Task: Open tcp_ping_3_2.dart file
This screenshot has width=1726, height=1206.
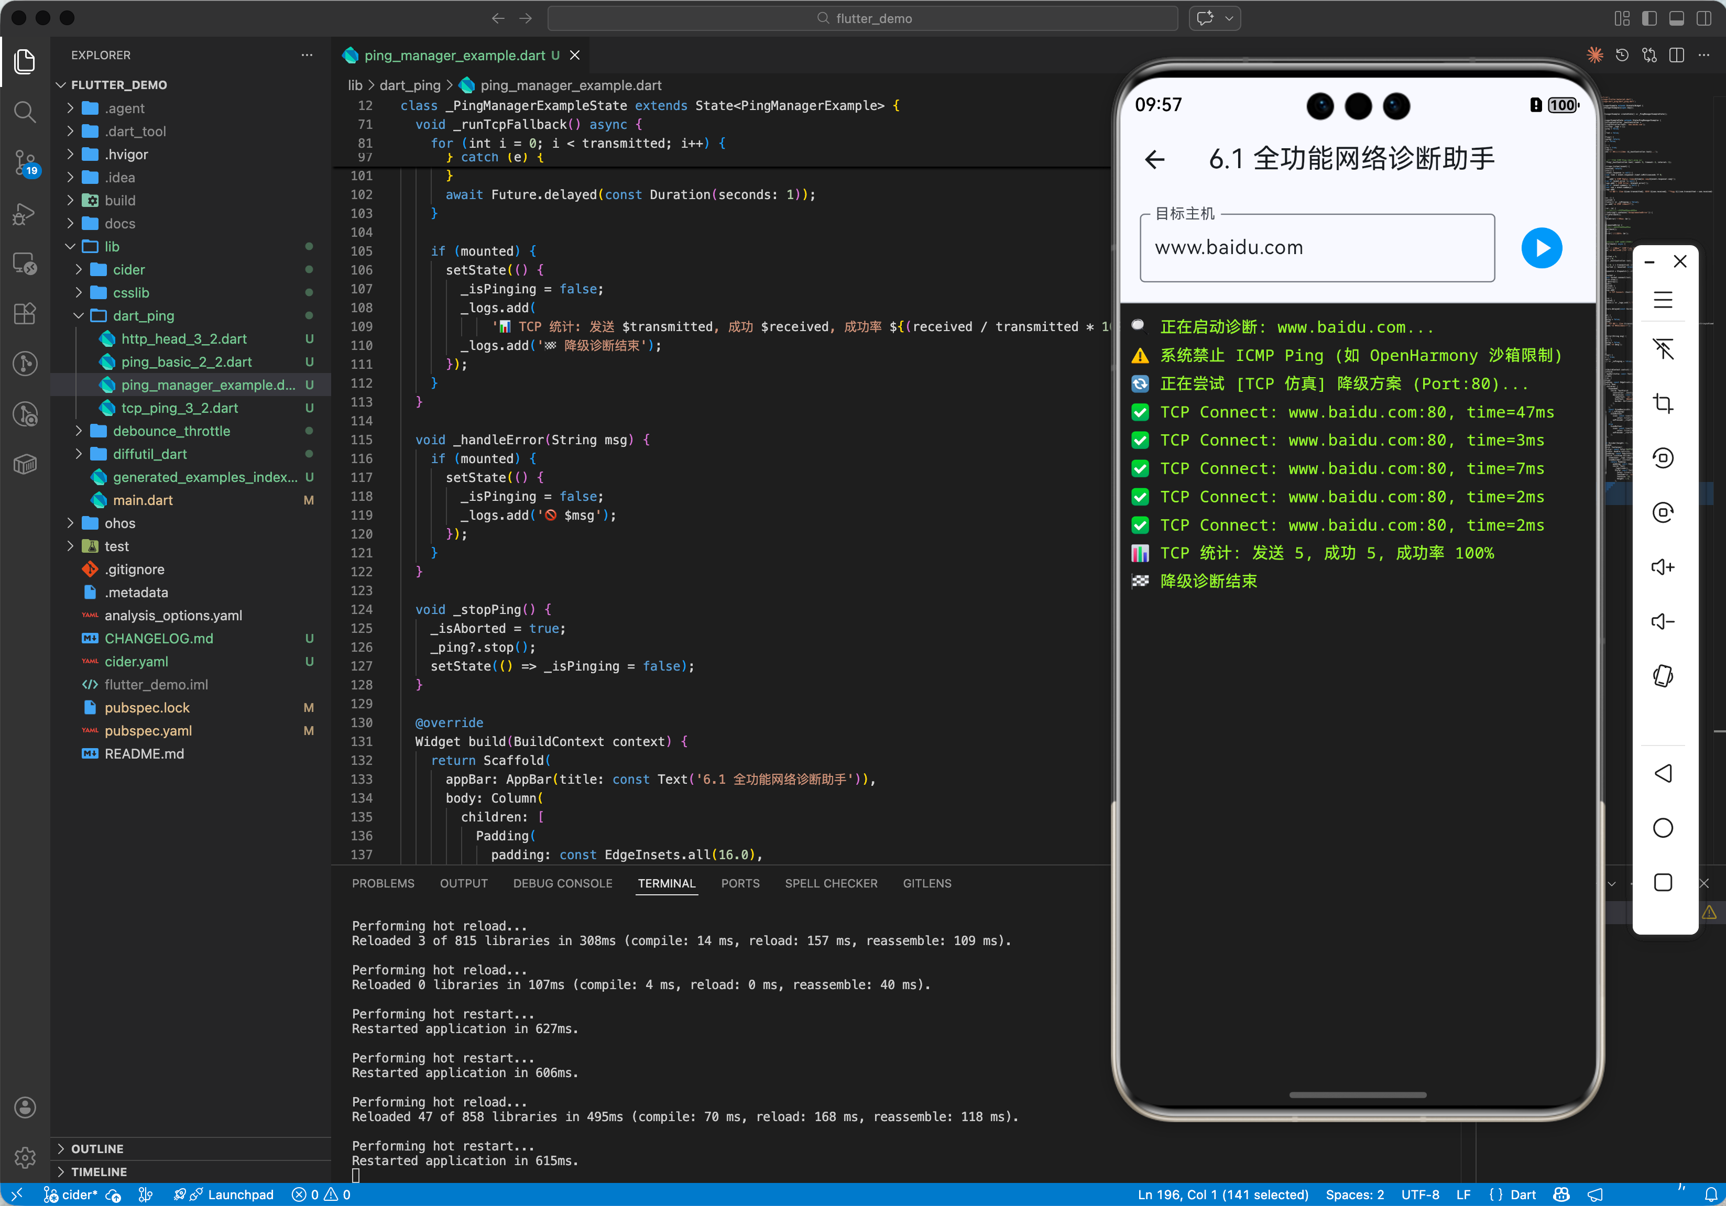Action: 179,408
